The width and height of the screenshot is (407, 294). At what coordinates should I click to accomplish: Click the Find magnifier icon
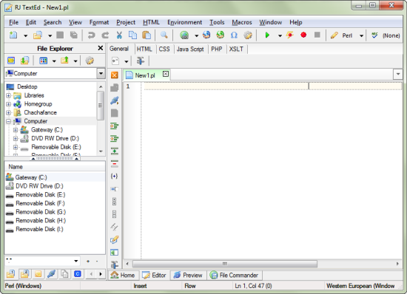[164, 35]
